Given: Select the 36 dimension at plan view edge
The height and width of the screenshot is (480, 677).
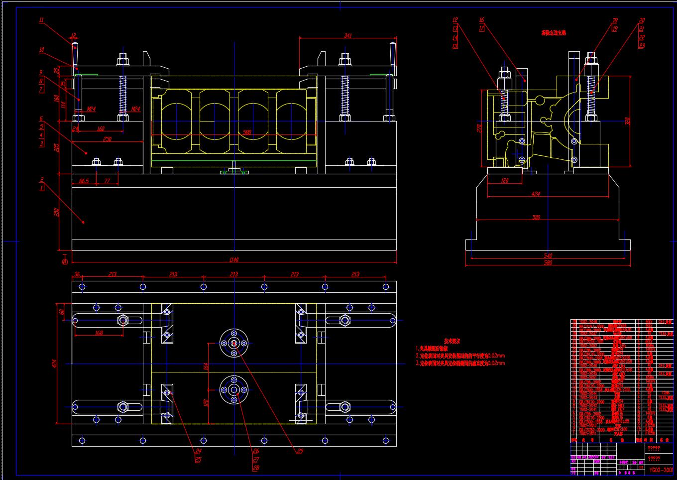Looking at the screenshot, I should pyautogui.click(x=77, y=274).
